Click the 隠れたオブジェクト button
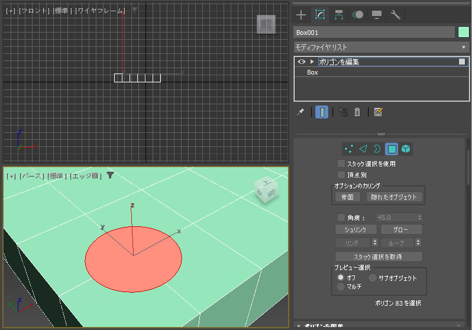472x330 pixels. click(x=394, y=197)
